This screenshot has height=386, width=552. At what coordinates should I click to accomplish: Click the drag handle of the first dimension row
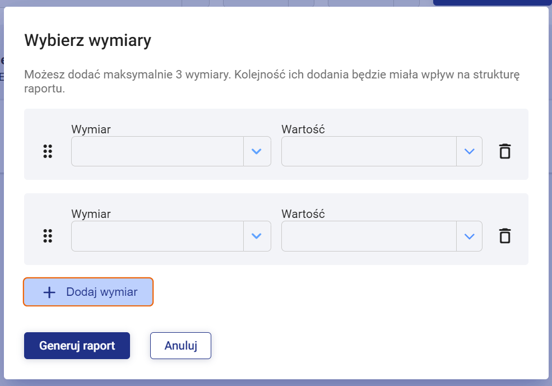click(x=48, y=151)
